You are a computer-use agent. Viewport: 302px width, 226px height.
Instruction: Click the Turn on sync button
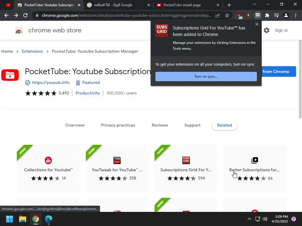point(206,77)
